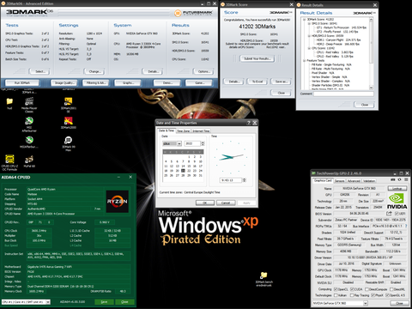Click the GPU-Z refresh icon

click(399, 179)
